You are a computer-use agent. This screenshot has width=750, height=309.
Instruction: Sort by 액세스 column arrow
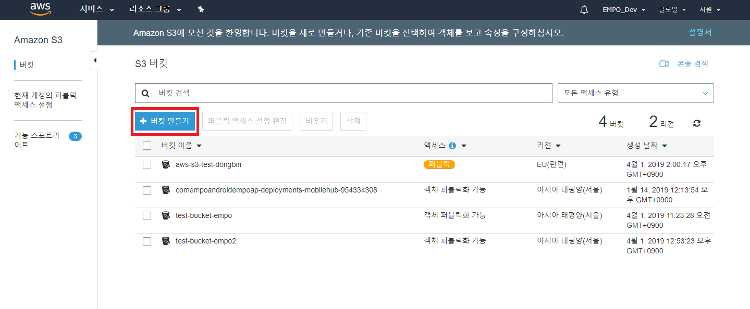(463, 146)
